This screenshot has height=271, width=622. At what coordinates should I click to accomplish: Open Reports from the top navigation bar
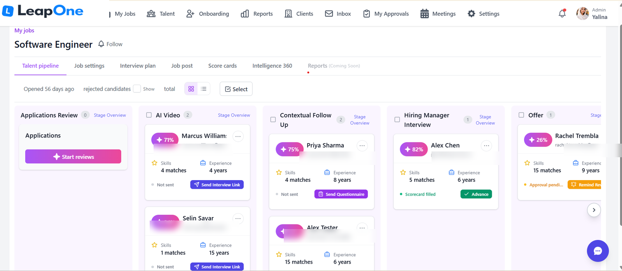coord(257,14)
